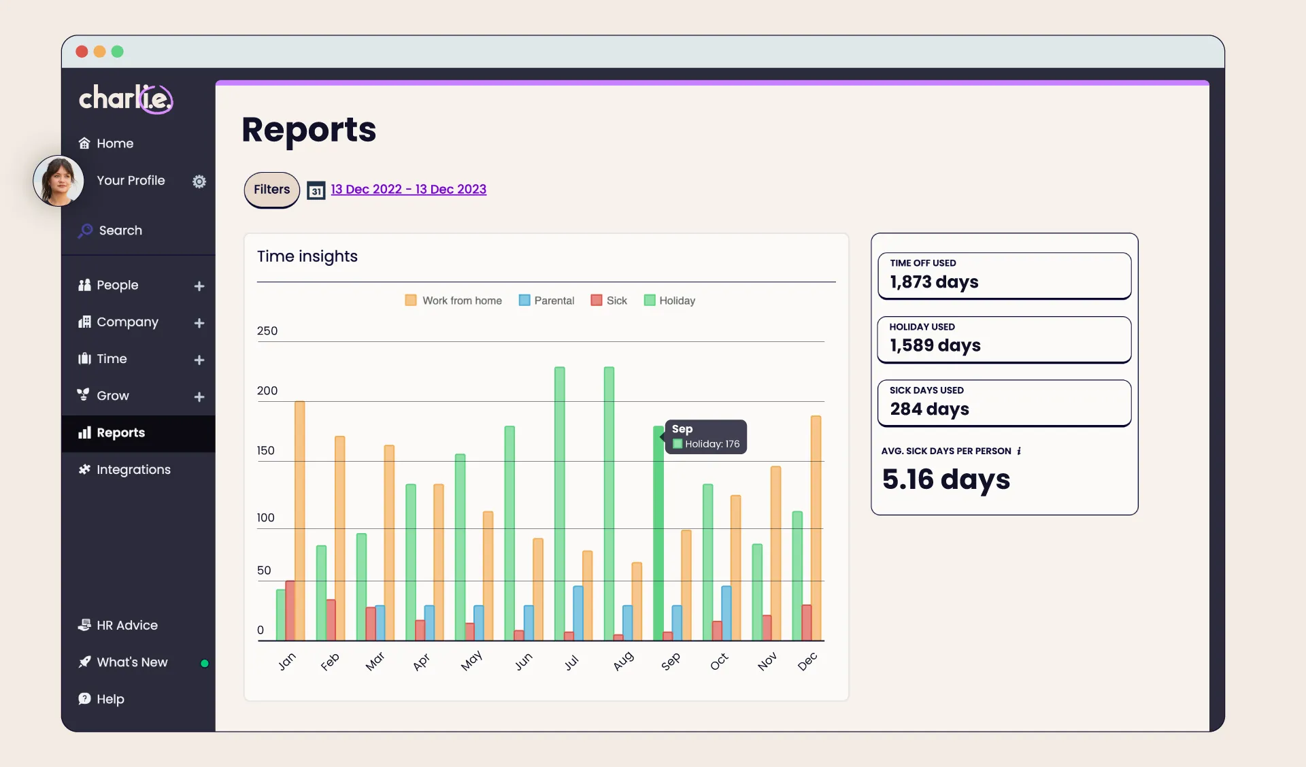Click the Charlie logo in the sidebar
Viewport: 1306px width, 767px height.
click(126, 99)
